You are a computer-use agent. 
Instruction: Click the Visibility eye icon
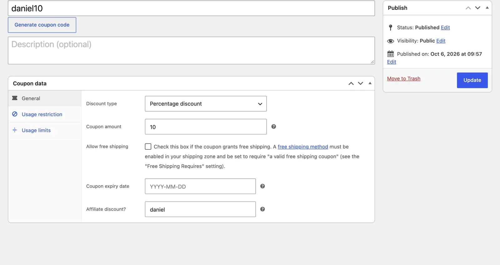[390, 41]
